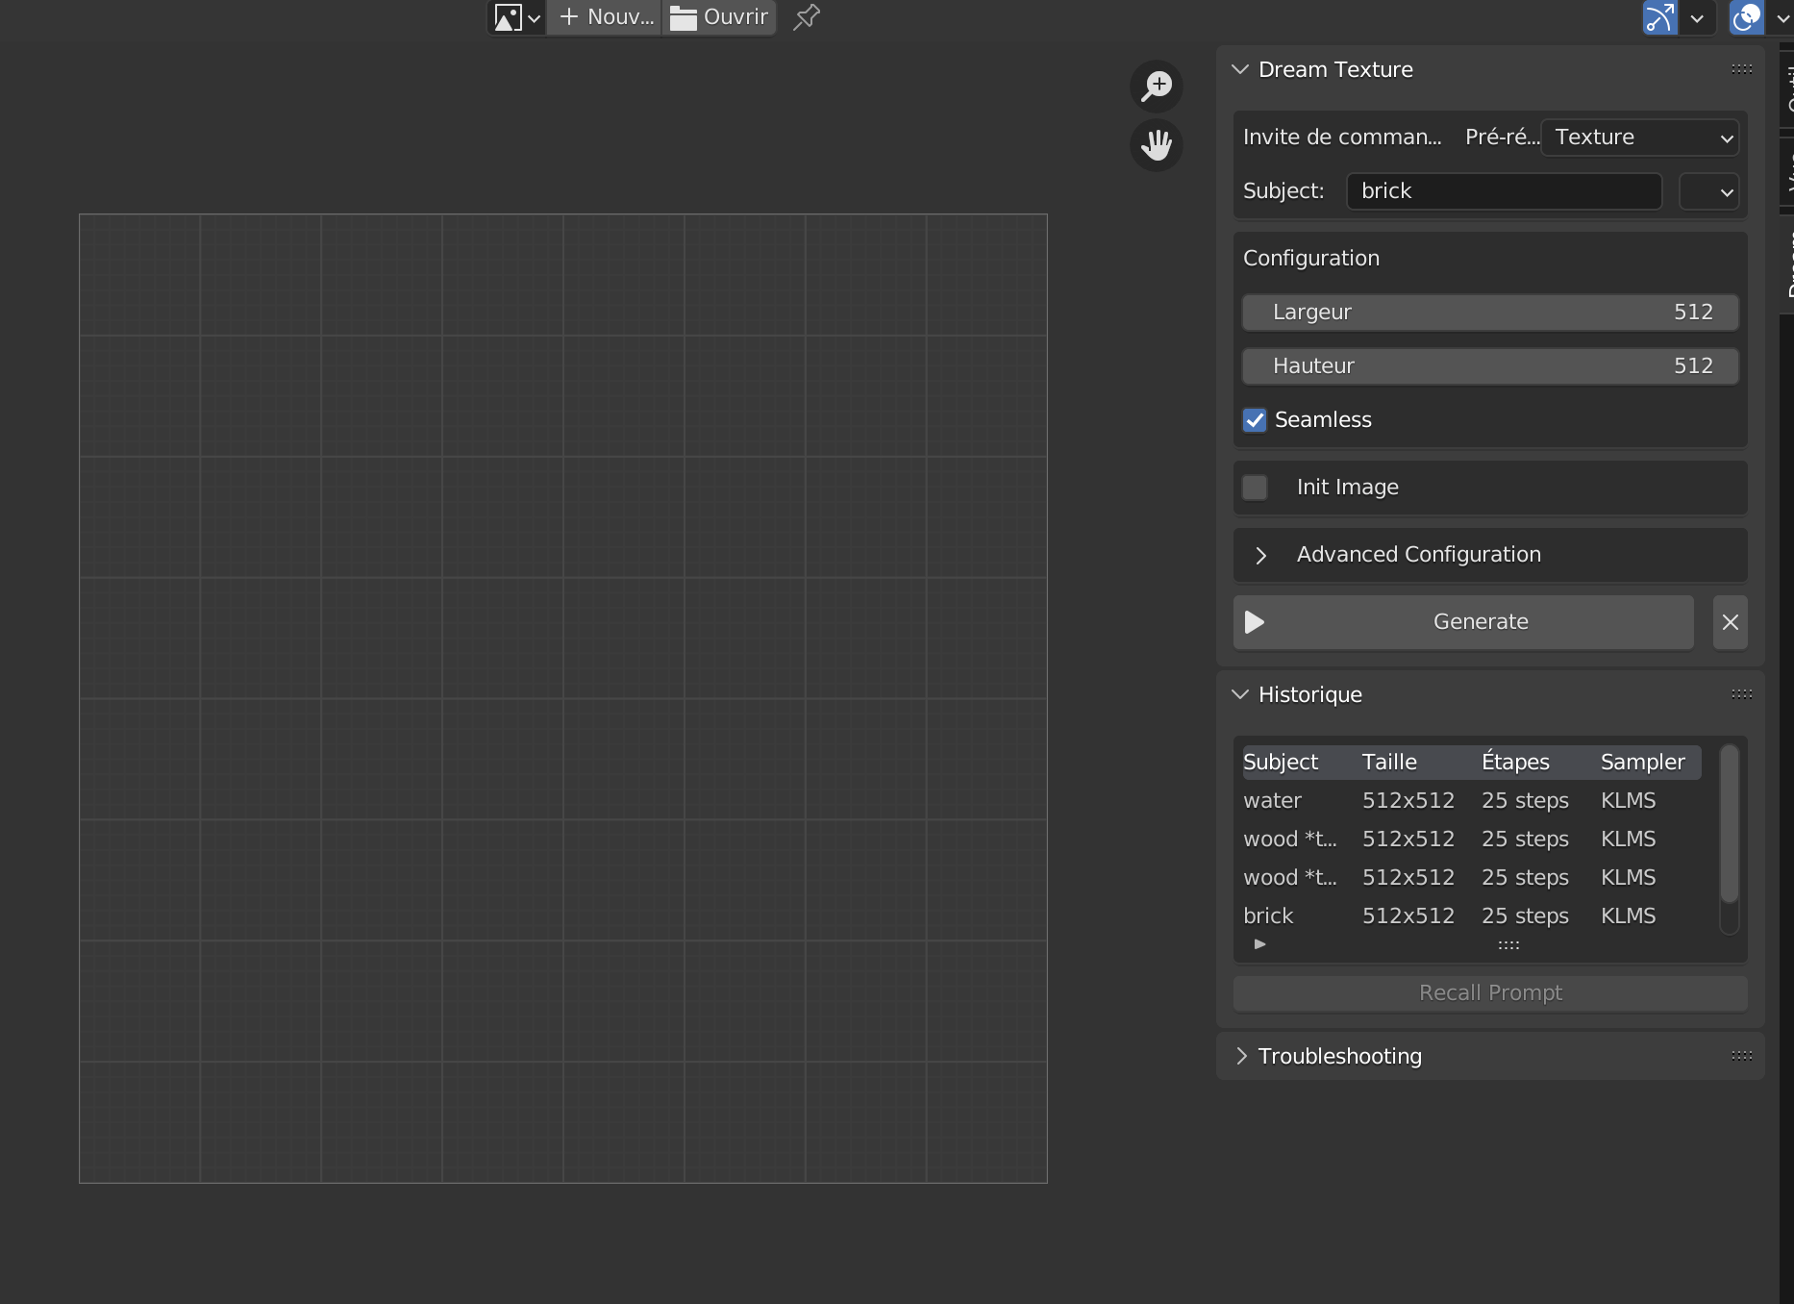Toggle the pin icon in the header
This screenshot has height=1304, width=1794.
click(806, 16)
